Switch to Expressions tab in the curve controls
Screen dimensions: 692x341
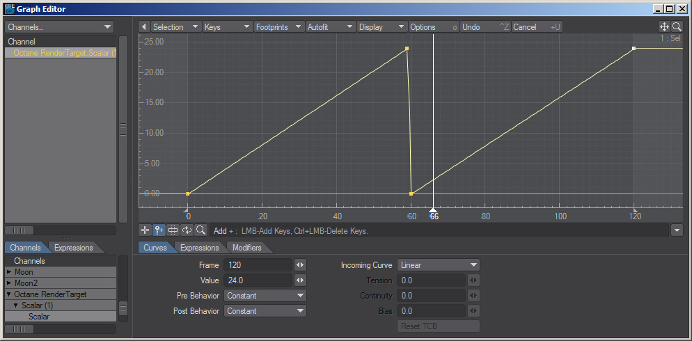point(200,248)
